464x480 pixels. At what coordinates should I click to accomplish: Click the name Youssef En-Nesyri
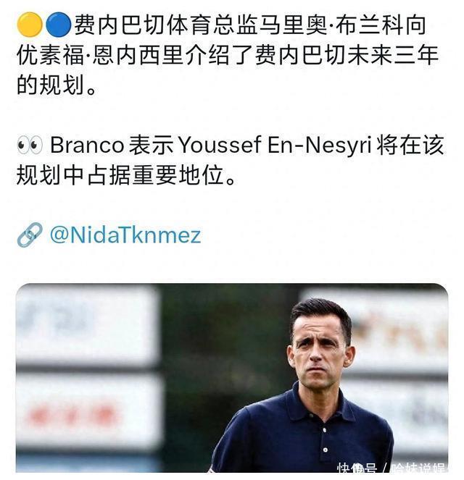[275, 145]
